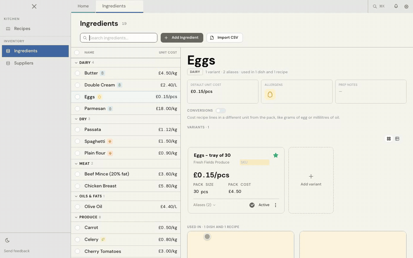Switch variants to card grid view
Image resolution: width=413 pixels, height=258 pixels.
389,139
